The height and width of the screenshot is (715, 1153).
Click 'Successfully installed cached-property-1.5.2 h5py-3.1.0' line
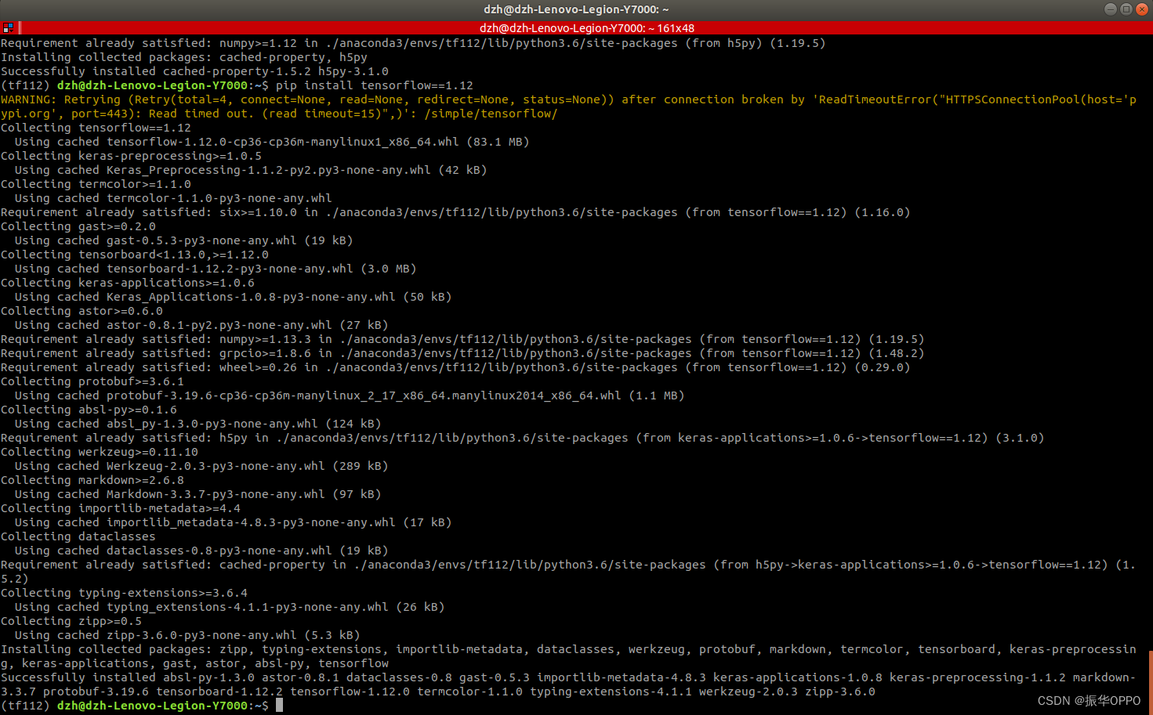coord(194,71)
